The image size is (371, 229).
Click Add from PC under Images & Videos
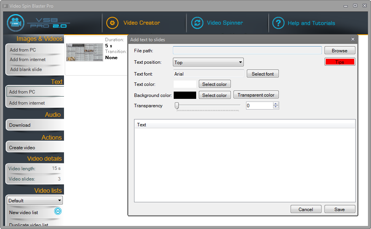(23, 50)
